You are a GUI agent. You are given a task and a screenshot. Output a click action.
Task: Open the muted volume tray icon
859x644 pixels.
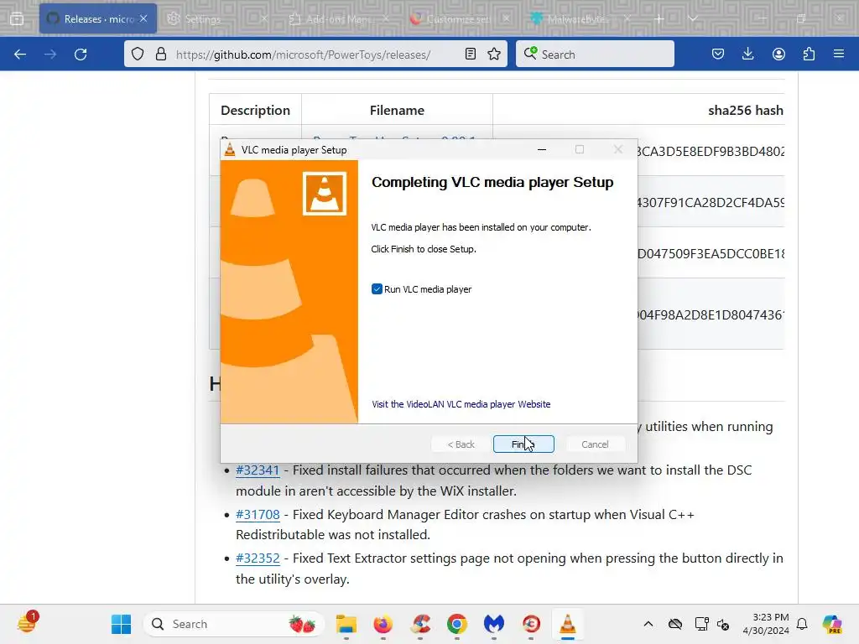pos(723,624)
